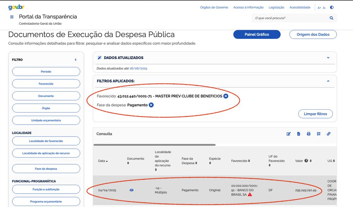353x207 pixels.
Task: Open the Localidade do favorecido filter
Action: [x=46, y=141]
